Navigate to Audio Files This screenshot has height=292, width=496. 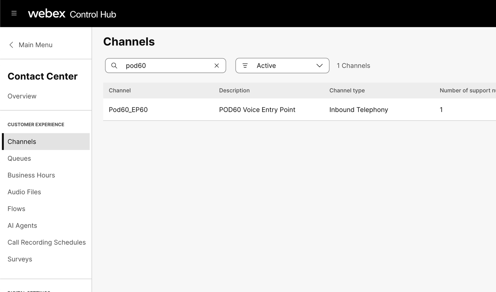click(24, 192)
